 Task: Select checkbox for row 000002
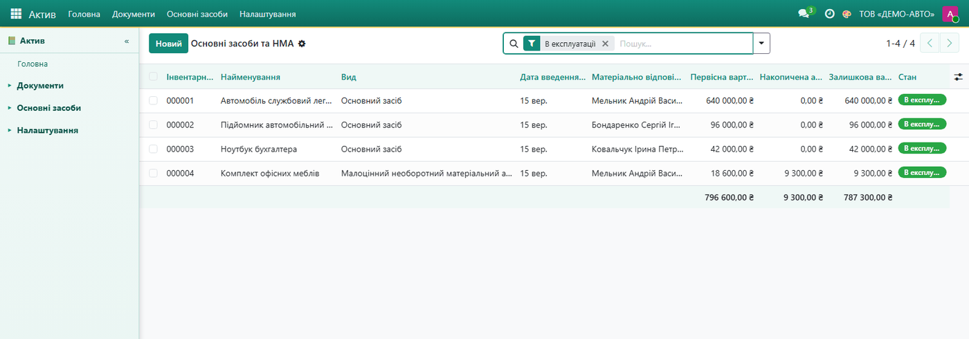(x=153, y=125)
